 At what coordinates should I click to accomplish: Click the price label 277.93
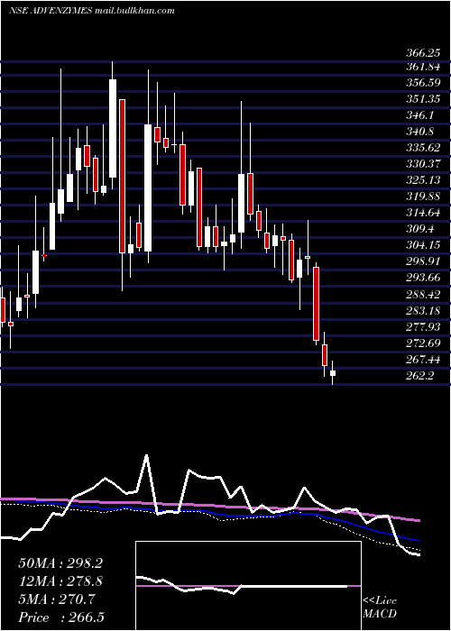pyautogui.click(x=423, y=326)
